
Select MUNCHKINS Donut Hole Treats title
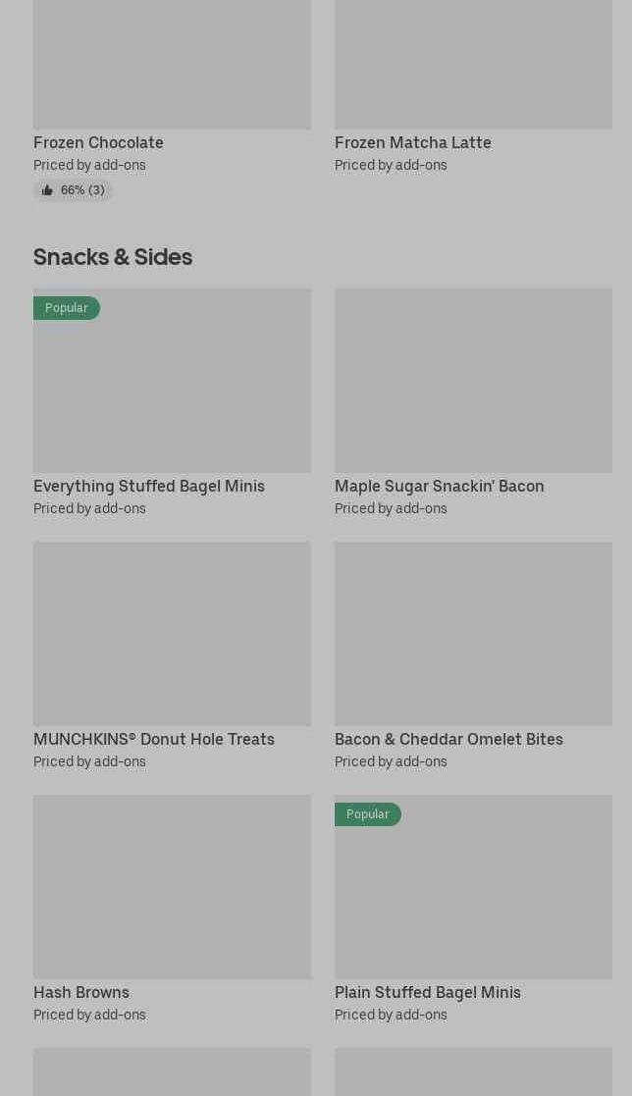[x=154, y=739]
